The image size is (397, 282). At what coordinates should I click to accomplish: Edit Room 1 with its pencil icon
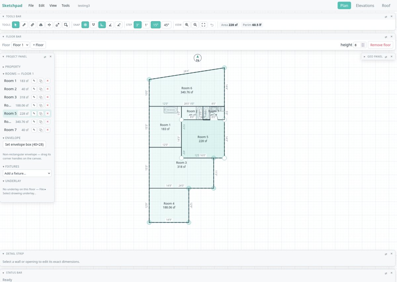click(x=34, y=81)
